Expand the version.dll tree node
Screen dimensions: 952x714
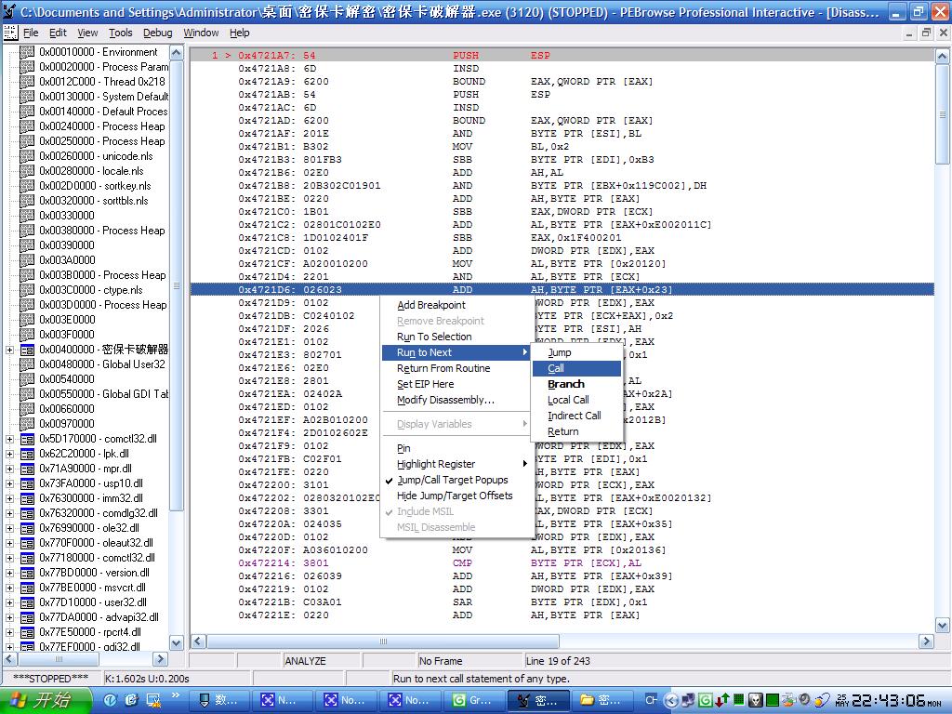(9, 573)
